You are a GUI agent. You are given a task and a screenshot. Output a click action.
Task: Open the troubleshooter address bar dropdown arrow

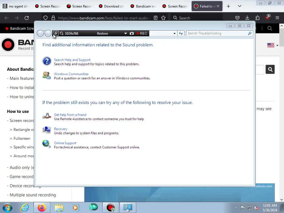[x=174, y=34]
